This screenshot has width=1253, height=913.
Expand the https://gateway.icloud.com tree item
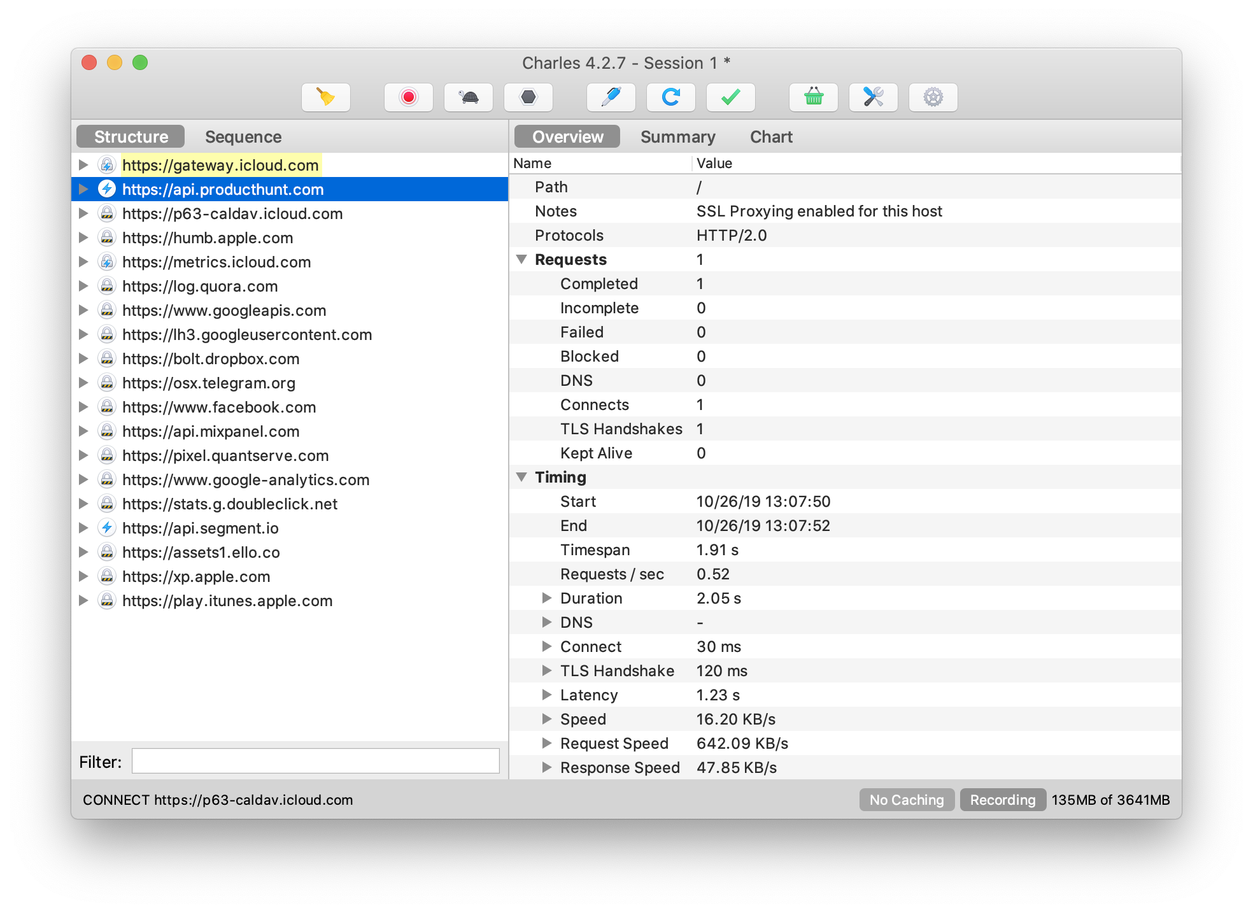(85, 164)
